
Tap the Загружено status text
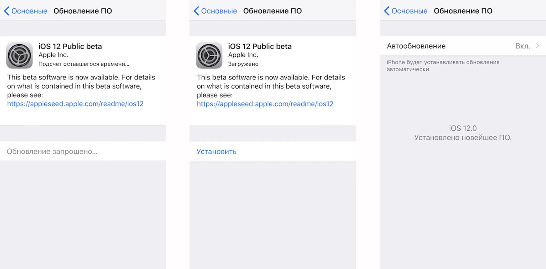point(243,64)
